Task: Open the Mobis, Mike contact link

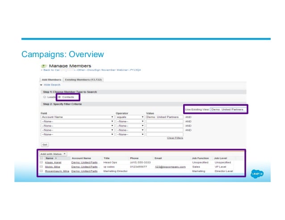Action: click(x=52, y=166)
